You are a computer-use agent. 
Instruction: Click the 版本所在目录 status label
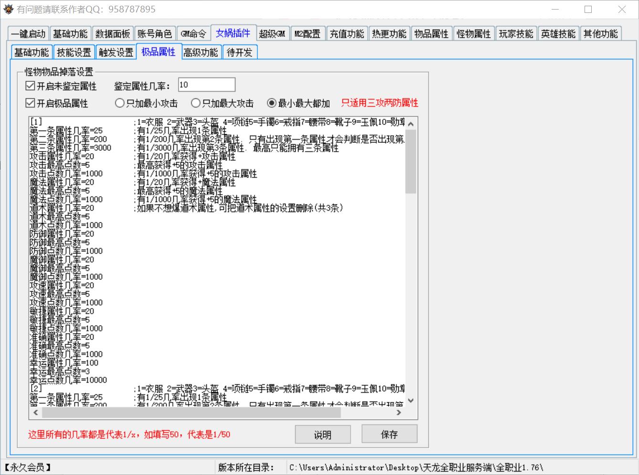pos(246,467)
